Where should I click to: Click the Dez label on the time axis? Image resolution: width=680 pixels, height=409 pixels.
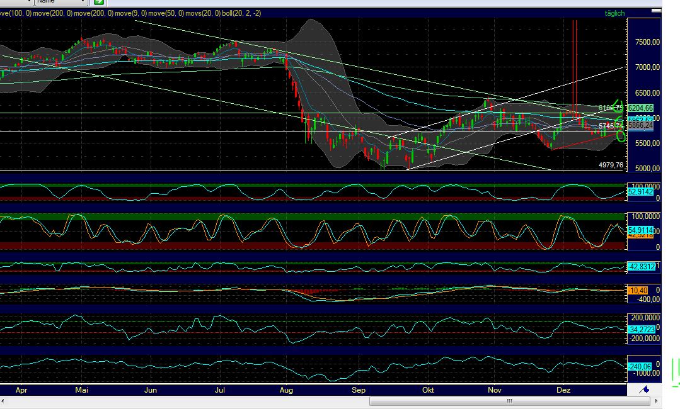(x=563, y=390)
